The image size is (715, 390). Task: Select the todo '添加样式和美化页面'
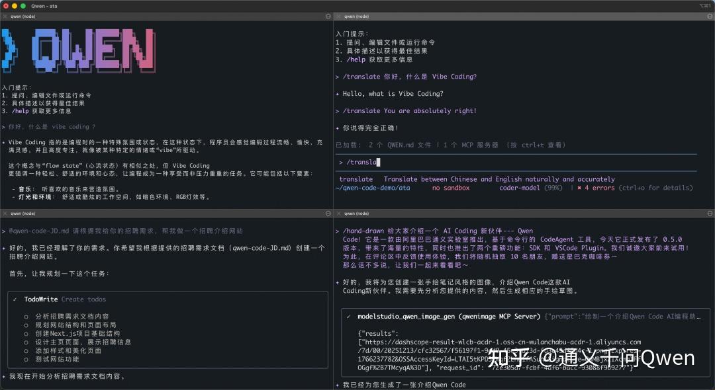coord(68,351)
